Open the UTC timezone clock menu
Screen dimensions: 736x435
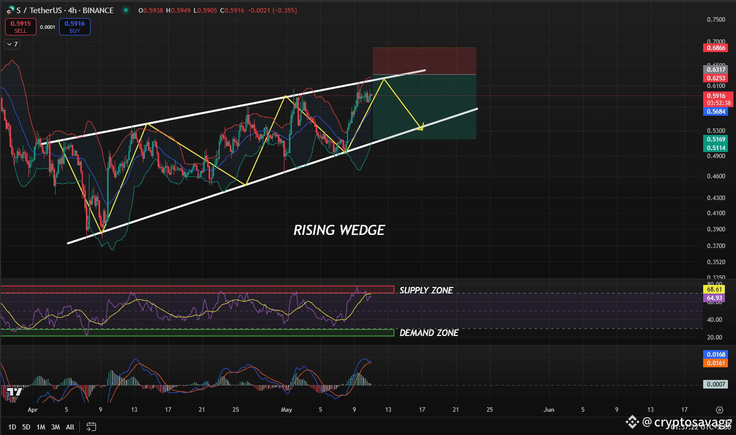click(x=700, y=427)
